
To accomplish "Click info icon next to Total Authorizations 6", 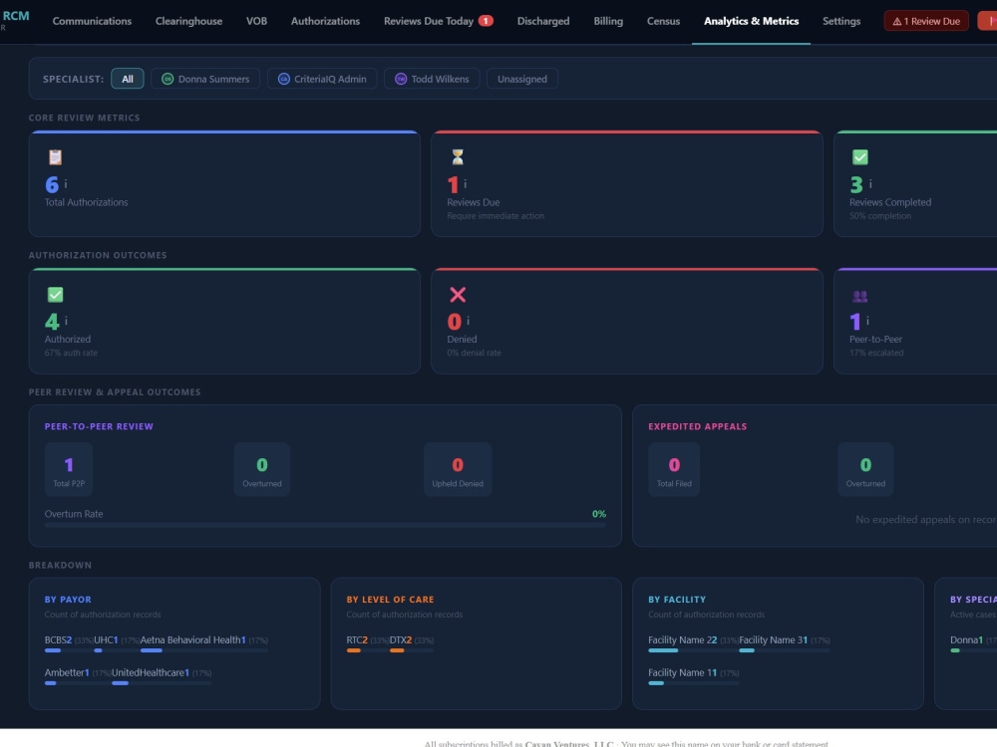I will (66, 183).
